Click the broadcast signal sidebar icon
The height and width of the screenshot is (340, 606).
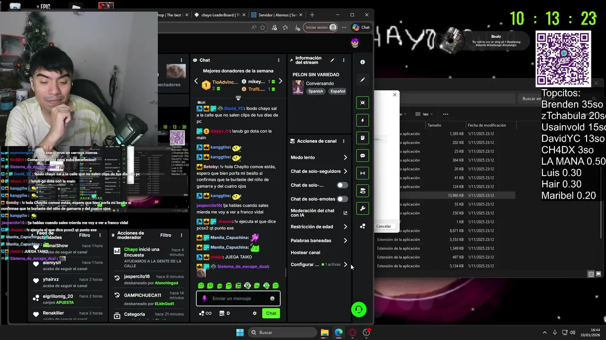[x=363, y=173]
